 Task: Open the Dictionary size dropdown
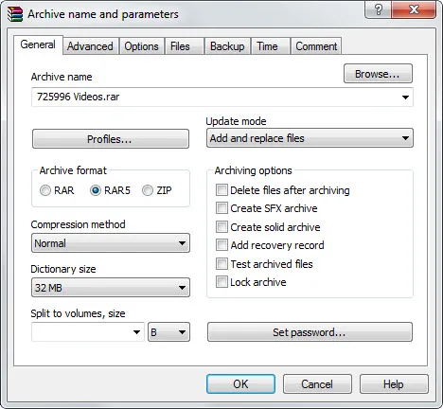[x=111, y=288]
